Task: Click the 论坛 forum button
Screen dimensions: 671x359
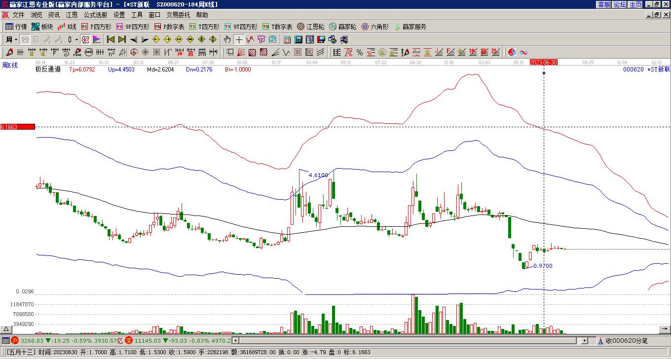Action: point(620,4)
